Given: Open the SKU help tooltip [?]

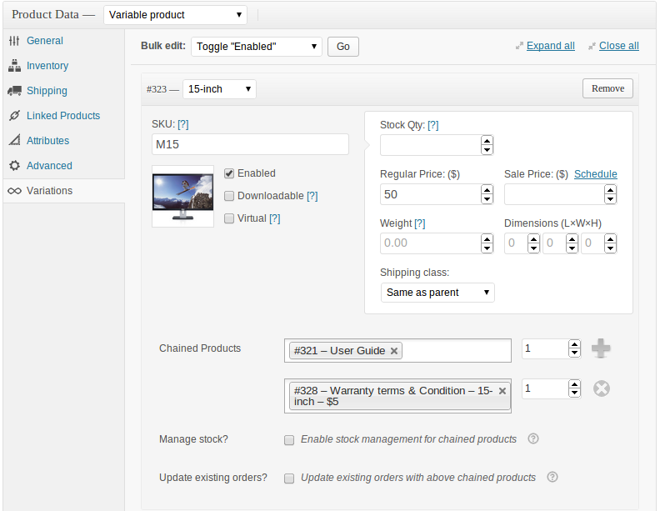Looking at the screenshot, I should (183, 124).
